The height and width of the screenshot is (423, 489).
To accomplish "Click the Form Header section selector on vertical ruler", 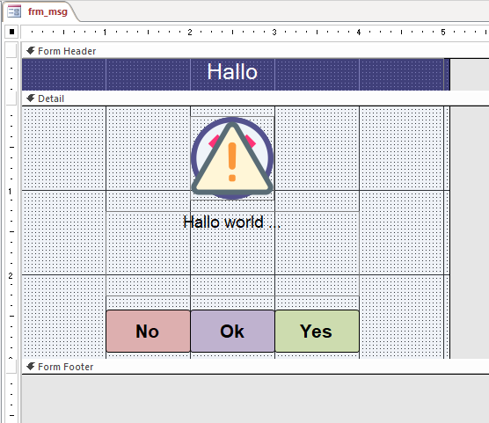I will point(11,51).
